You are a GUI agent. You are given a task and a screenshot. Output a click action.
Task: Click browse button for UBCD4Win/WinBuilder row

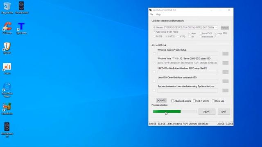[226, 72]
